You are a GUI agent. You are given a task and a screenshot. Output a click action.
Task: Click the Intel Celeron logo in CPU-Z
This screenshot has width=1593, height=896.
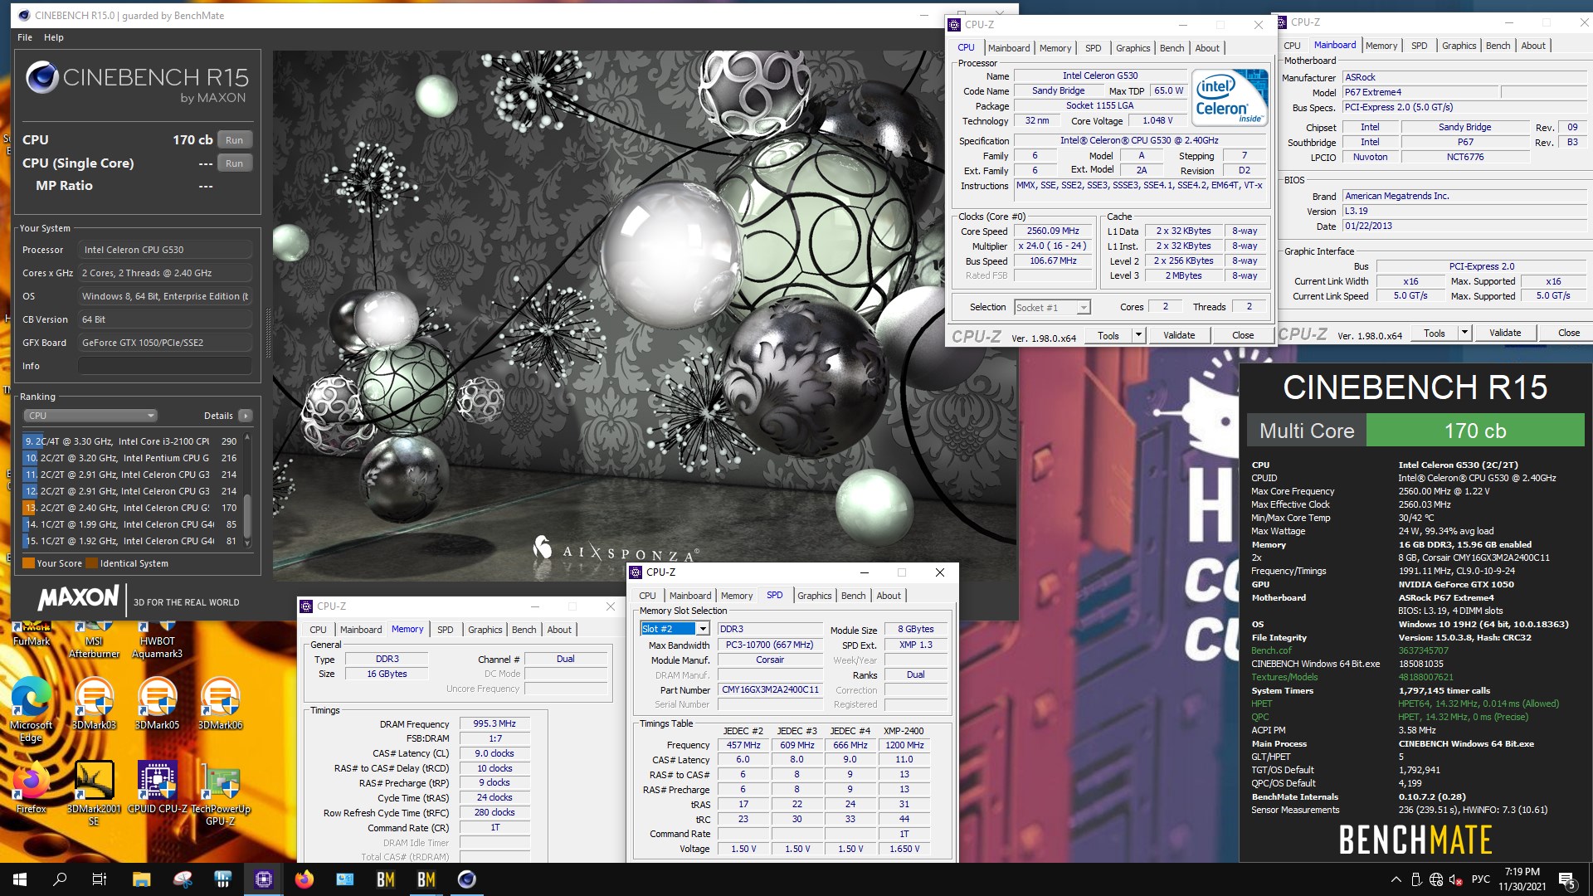coord(1230,98)
